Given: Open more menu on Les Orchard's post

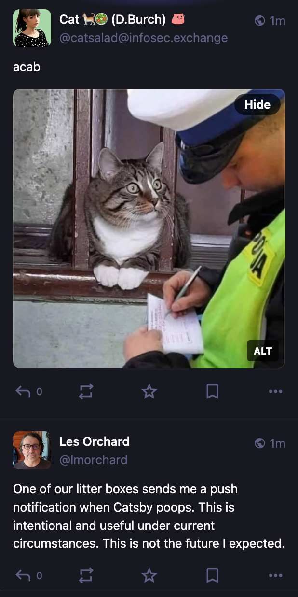Looking at the screenshot, I should pyautogui.click(x=275, y=575).
